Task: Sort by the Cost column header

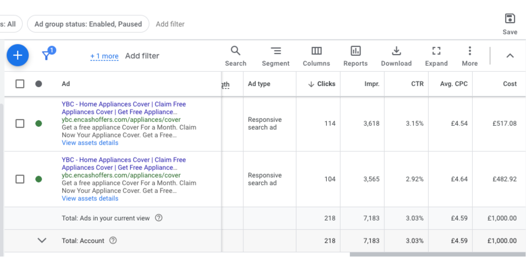Action: pyautogui.click(x=510, y=84)
